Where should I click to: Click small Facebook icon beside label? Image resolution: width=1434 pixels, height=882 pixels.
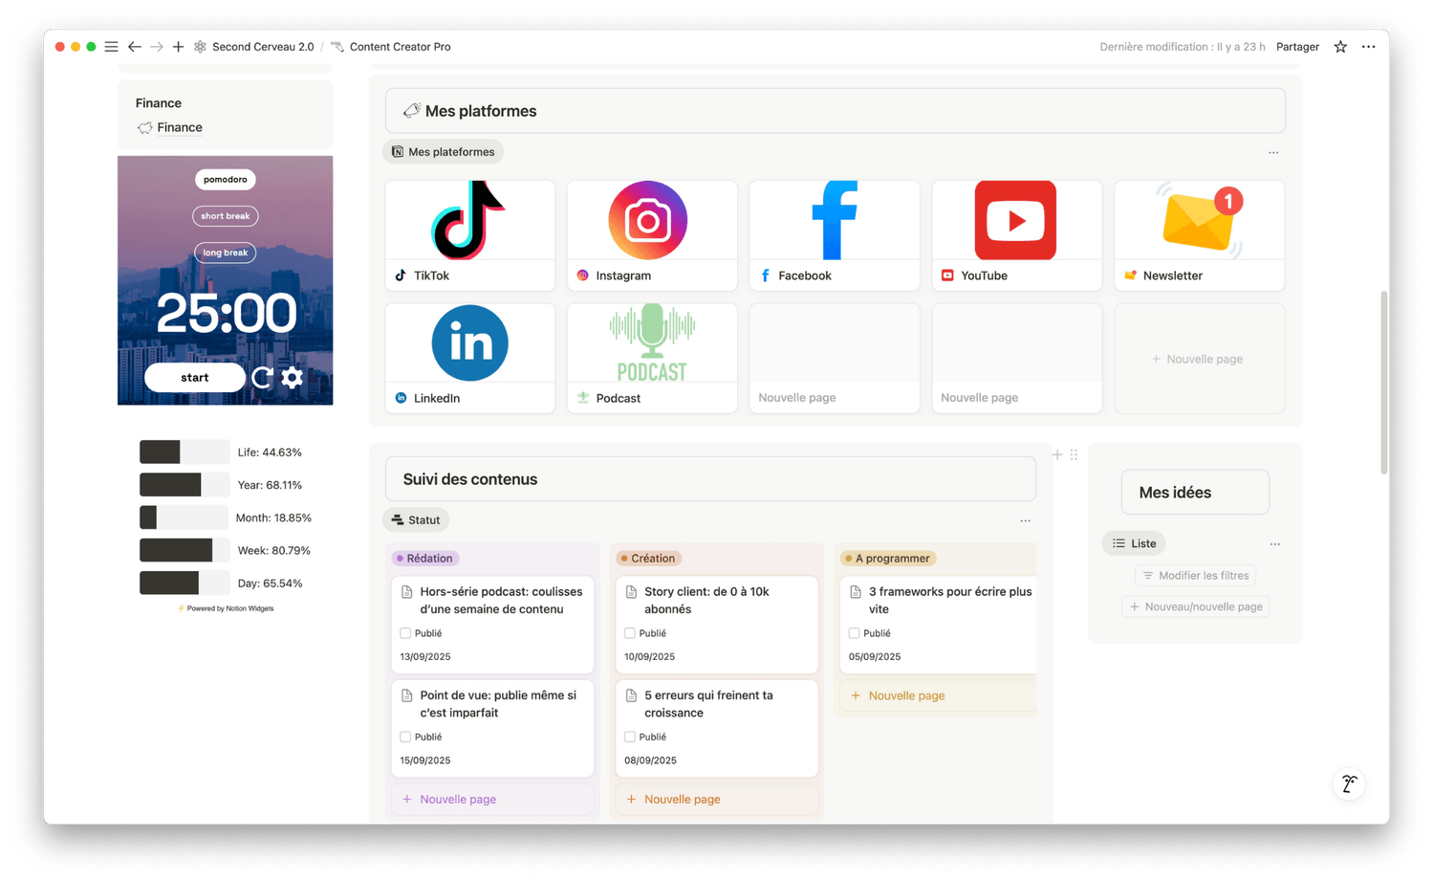pyautogui.click(x=765, y=276)
